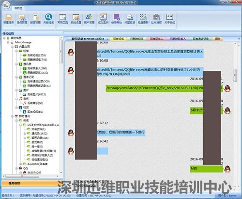
Task: Open 问题反馈 toolbar icon
Action: click(130, 19)
